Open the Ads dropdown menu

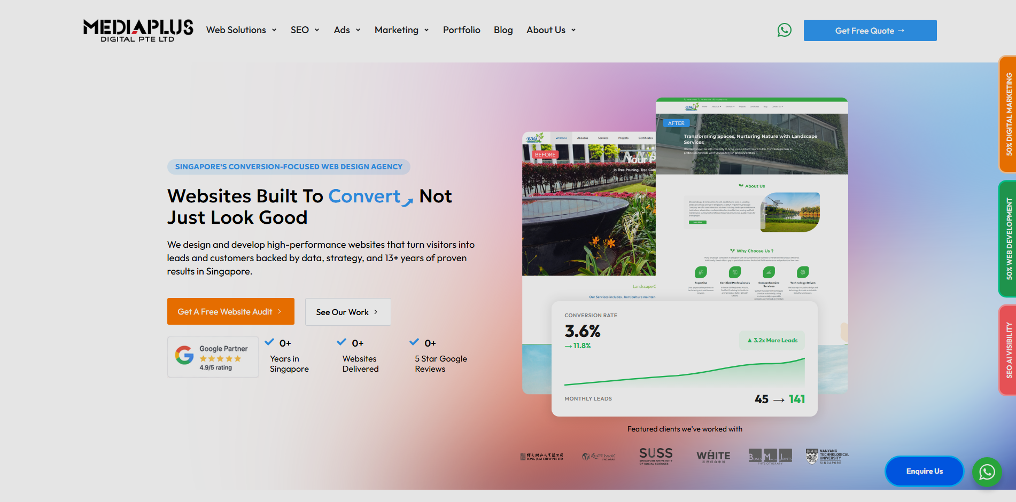click(347, 30)
